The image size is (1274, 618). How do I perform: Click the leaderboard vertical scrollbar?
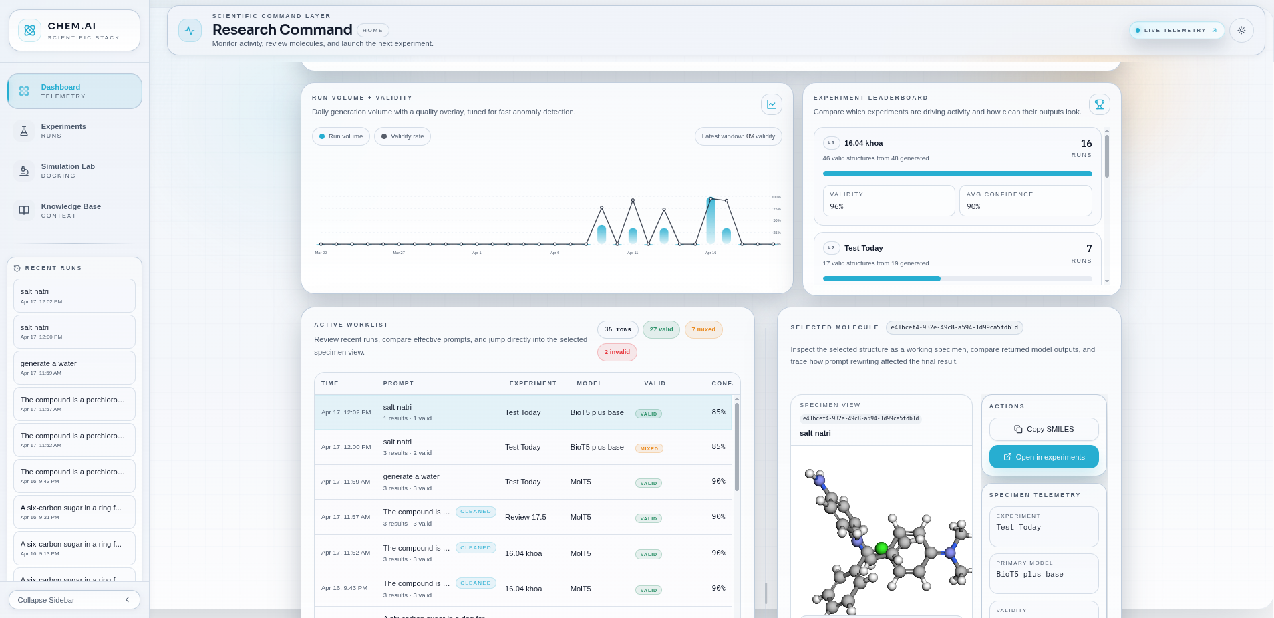1107,156
